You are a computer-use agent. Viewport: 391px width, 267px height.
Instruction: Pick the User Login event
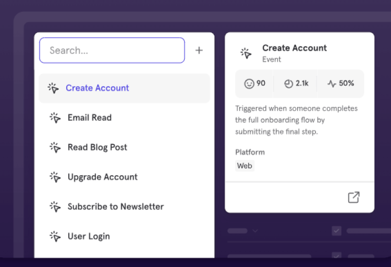click(x=89, y=236)
